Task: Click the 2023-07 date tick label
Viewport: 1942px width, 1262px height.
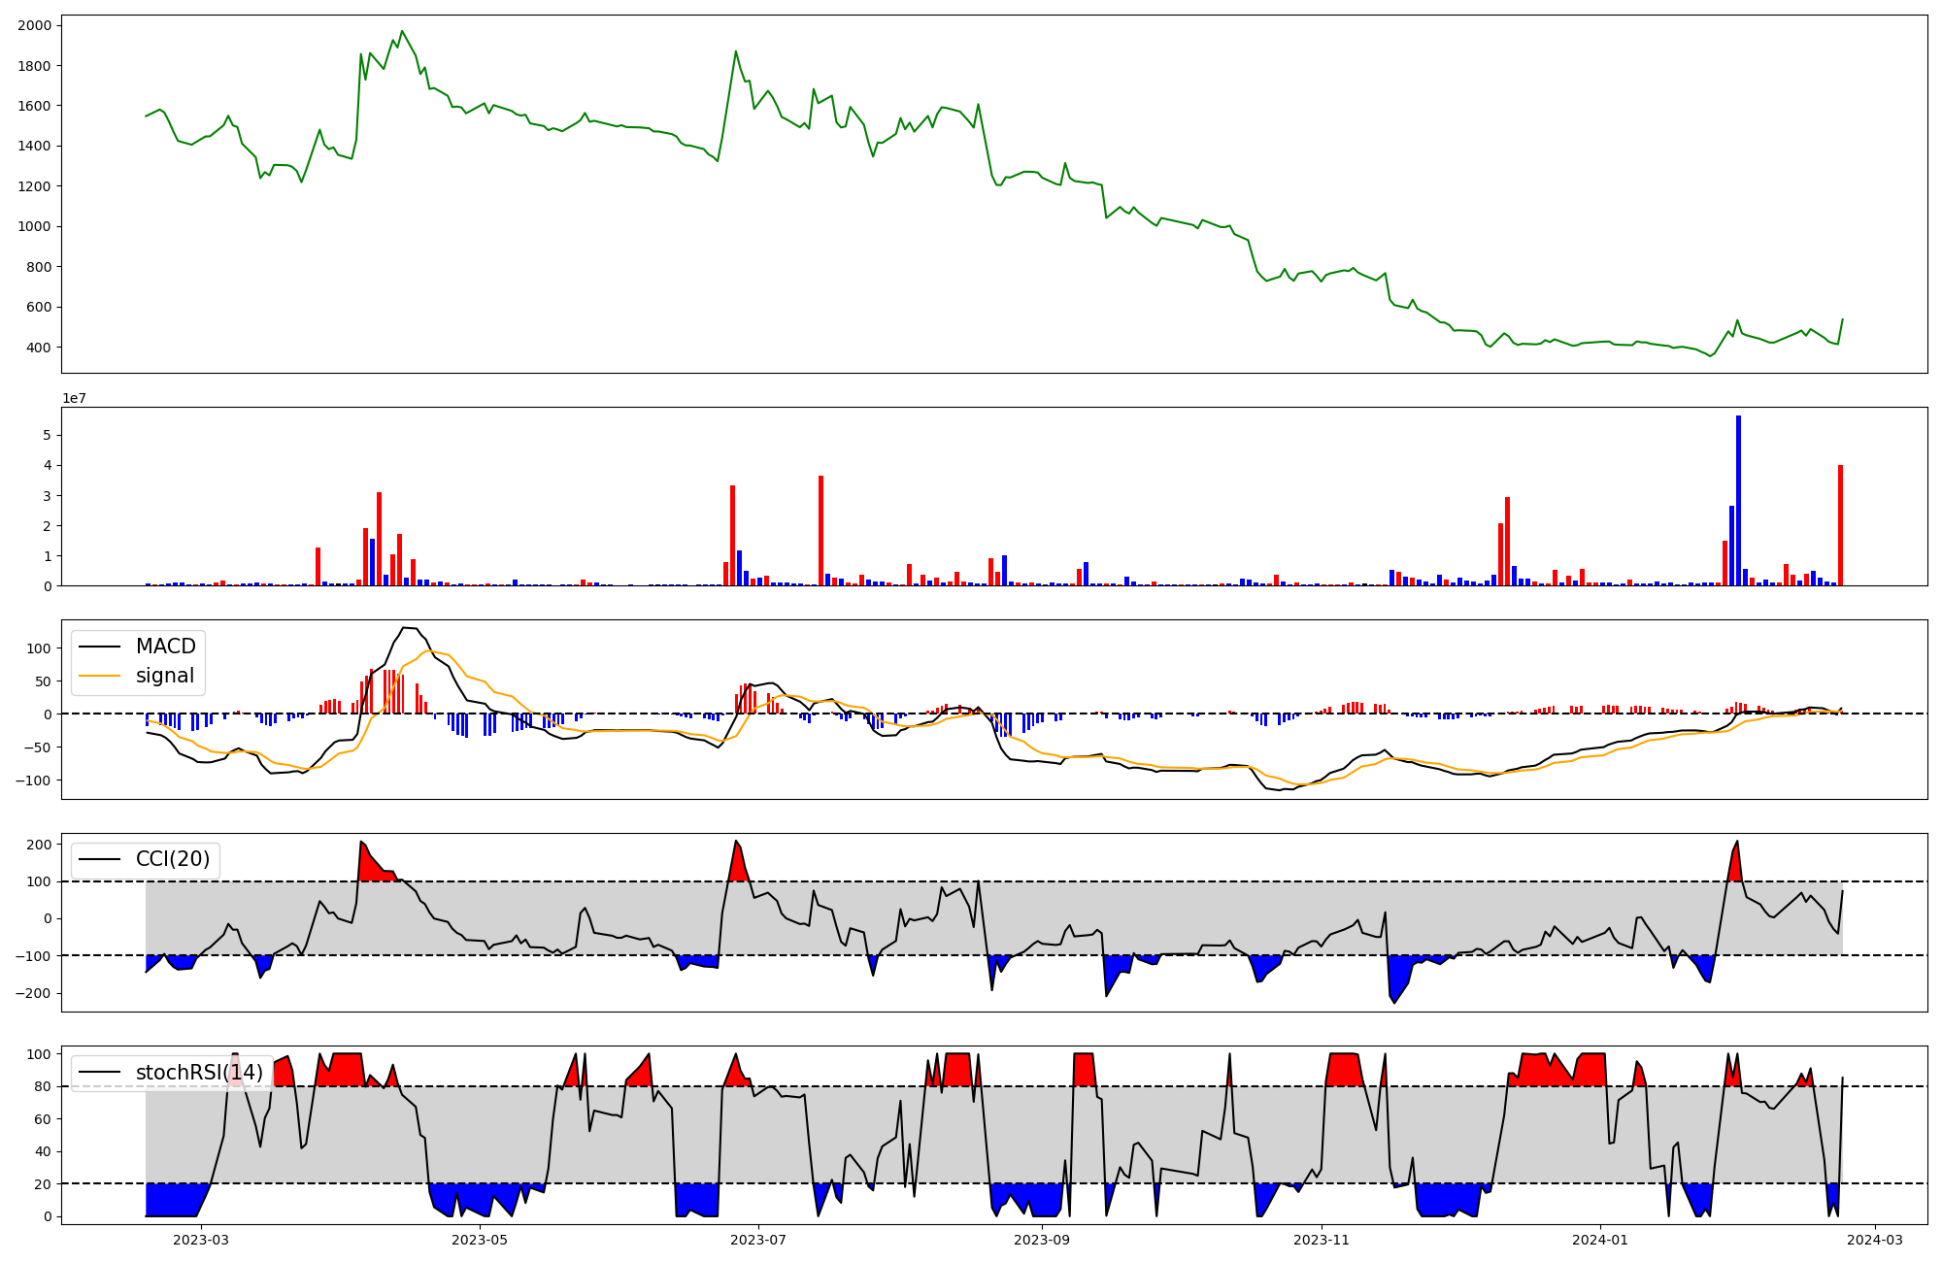Action: click(x=757, y=1240)
